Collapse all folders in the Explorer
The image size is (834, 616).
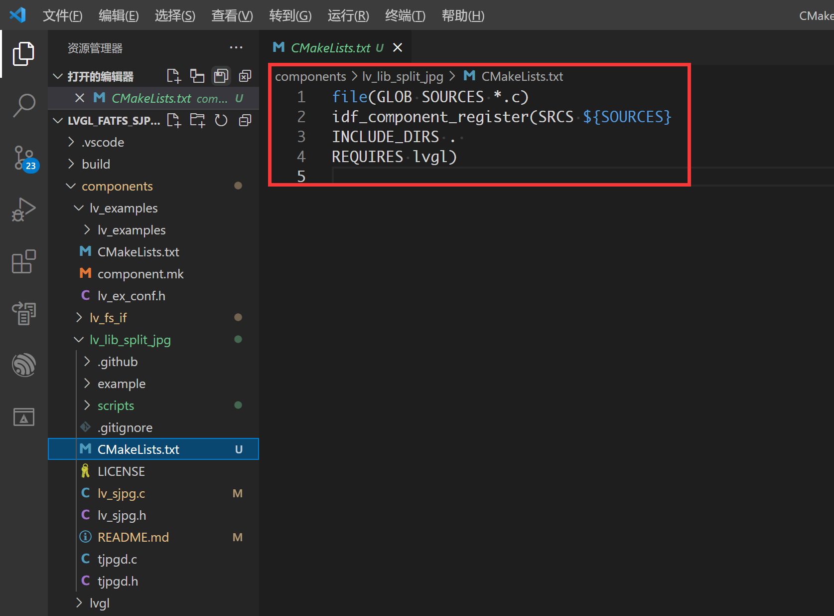click(245, 120)
